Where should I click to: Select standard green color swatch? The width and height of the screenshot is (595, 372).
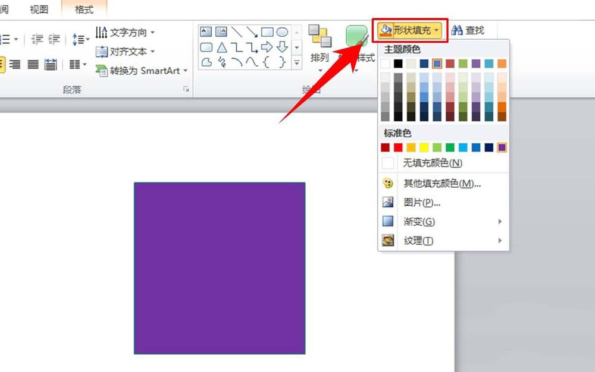450,147
